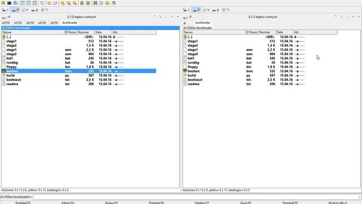
Task: Select floppy bin file in left panel
Action: pos(79,67)
